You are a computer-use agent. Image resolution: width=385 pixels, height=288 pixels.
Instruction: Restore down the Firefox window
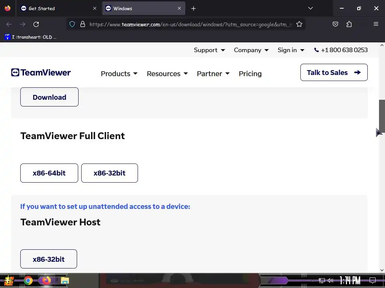click(x=359, y=8)
